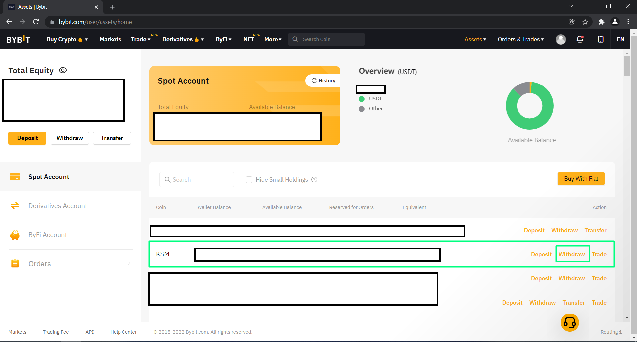Click the mobile app download icon
The image size is (637, 342).
coord(600,39)
